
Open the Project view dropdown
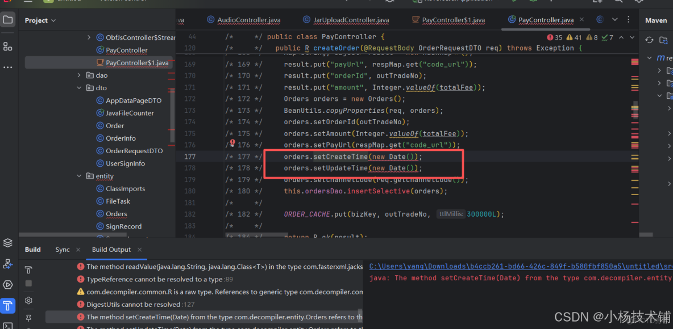pos(40,20)
